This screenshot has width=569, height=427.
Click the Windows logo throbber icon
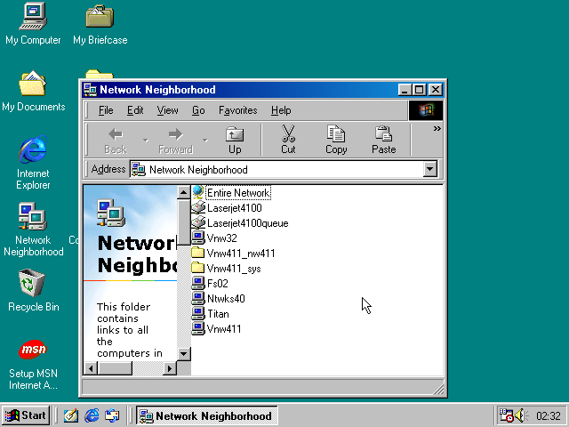point(426,110)
